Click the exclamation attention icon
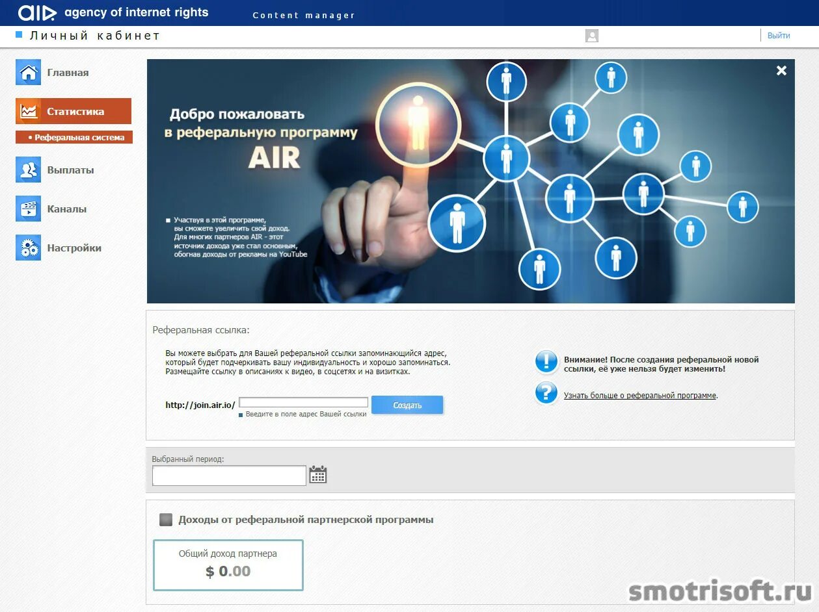The height and width of the screenshot is (612, 819). 546,361
